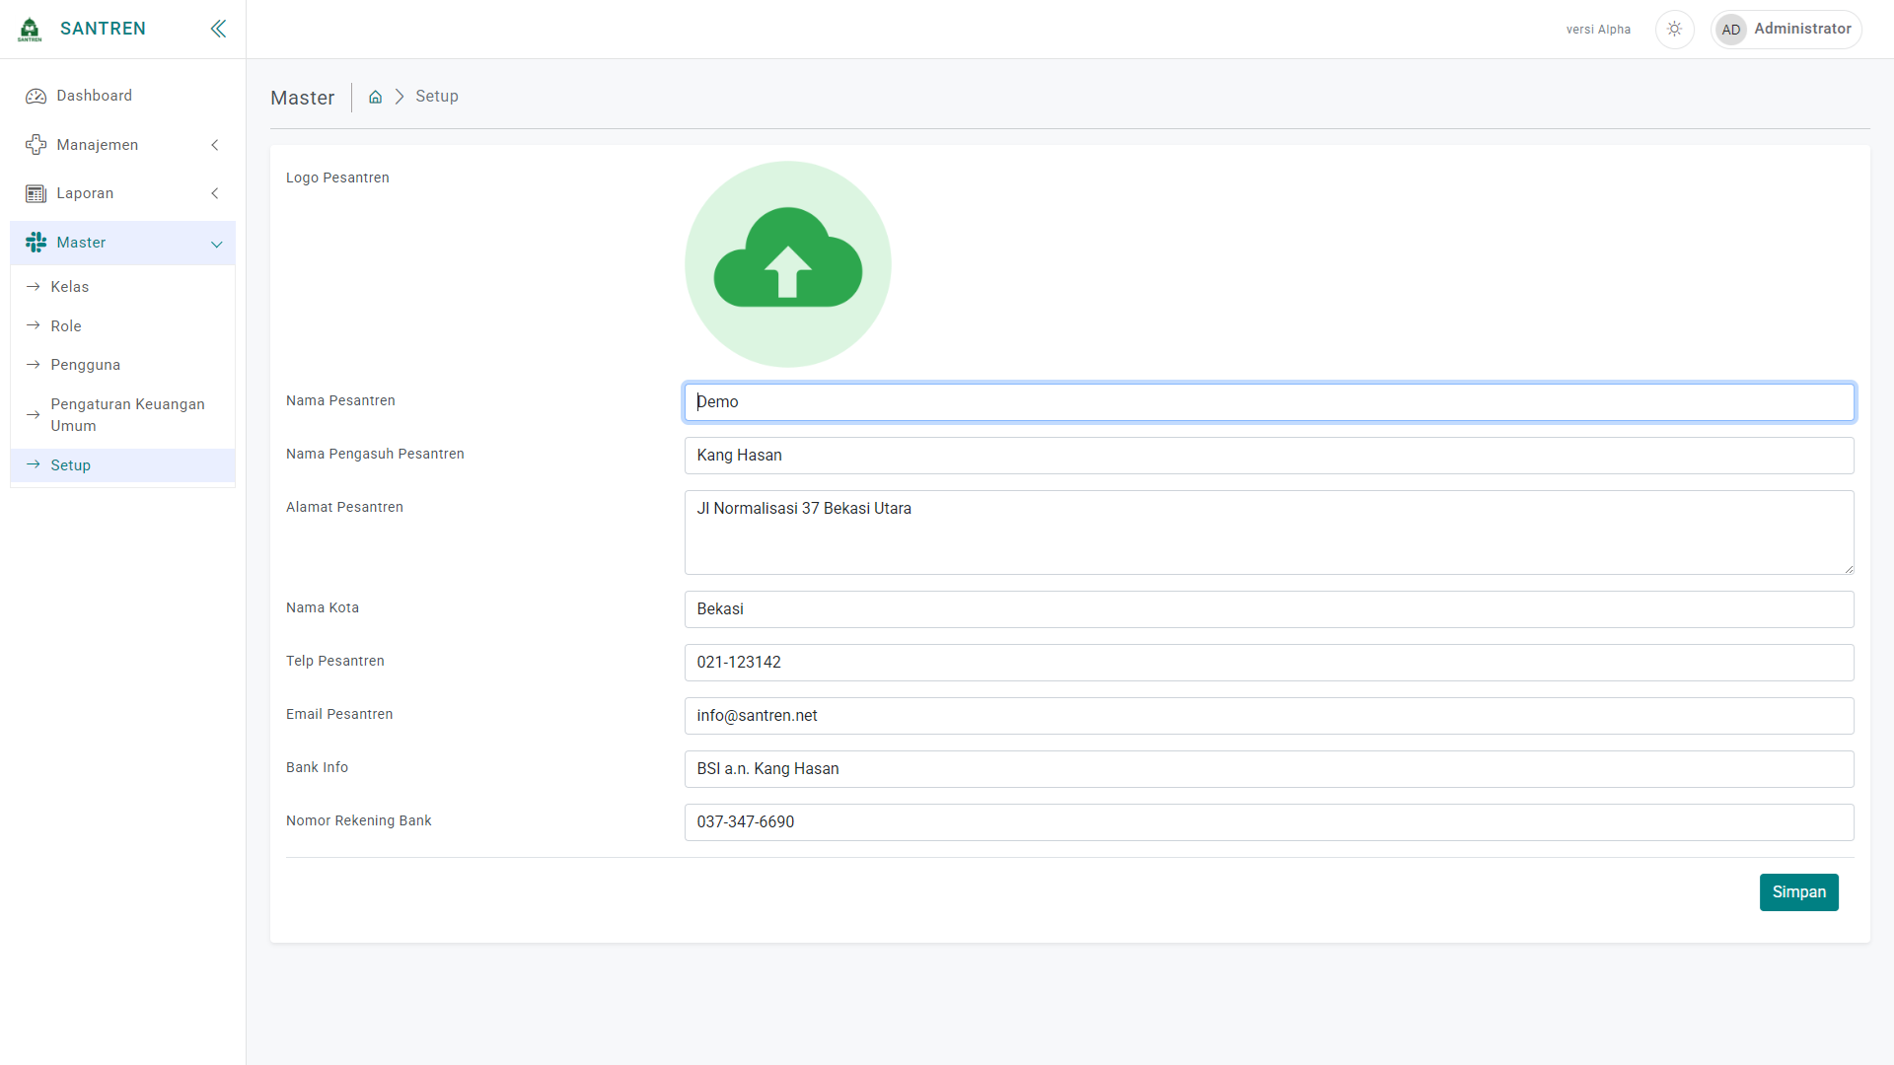Click the Master menu icon
1894x1065 pixels.
36,243
